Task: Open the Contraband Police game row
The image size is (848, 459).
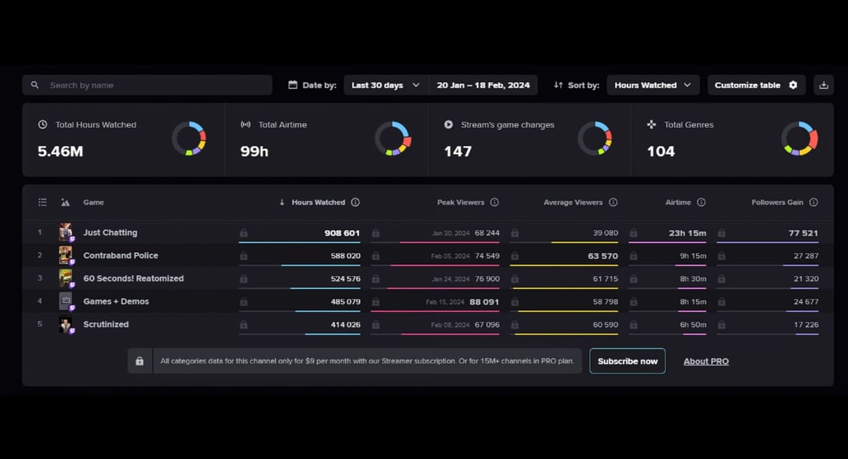Action: tap(121, 256)
